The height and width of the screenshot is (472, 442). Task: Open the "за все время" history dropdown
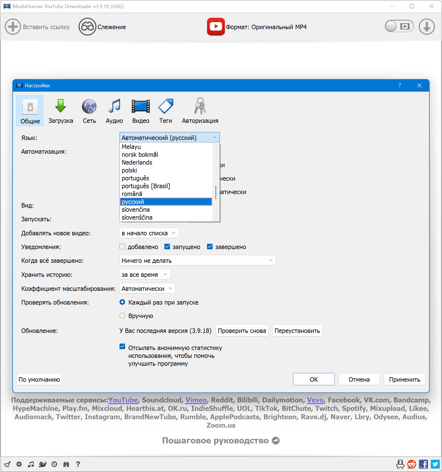(145, 275)
